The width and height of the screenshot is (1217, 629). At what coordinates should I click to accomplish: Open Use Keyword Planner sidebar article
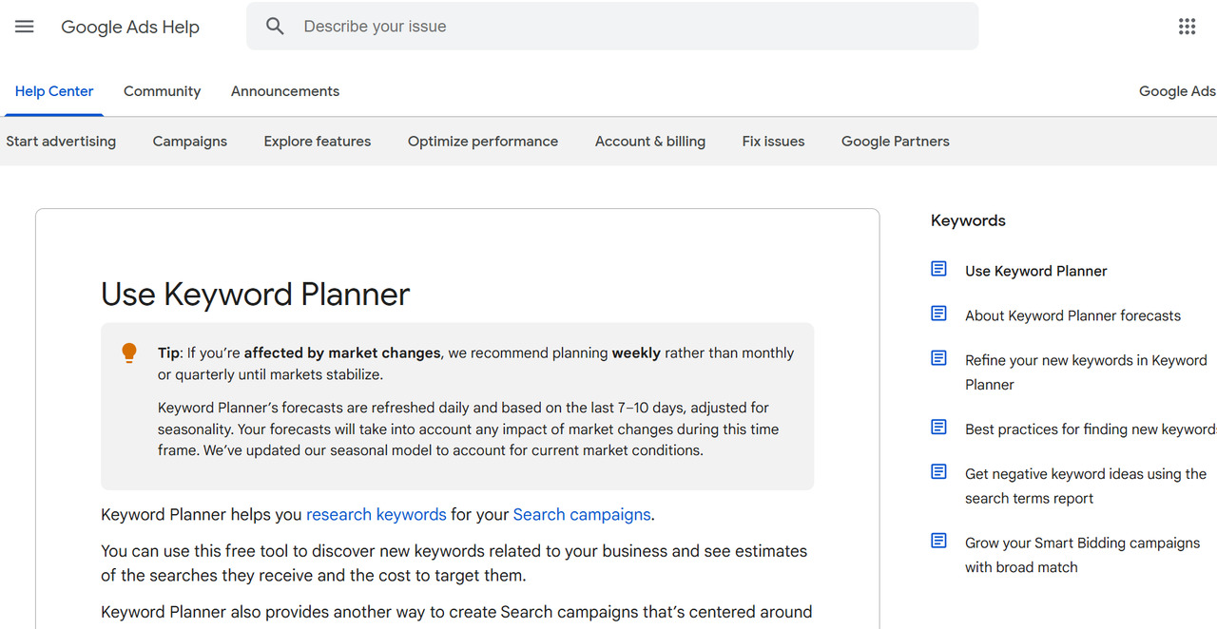tap(1036, 271)
